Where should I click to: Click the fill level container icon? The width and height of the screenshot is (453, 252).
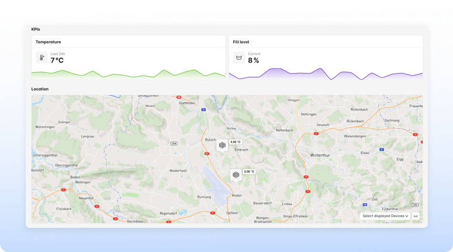coord(239,58)
